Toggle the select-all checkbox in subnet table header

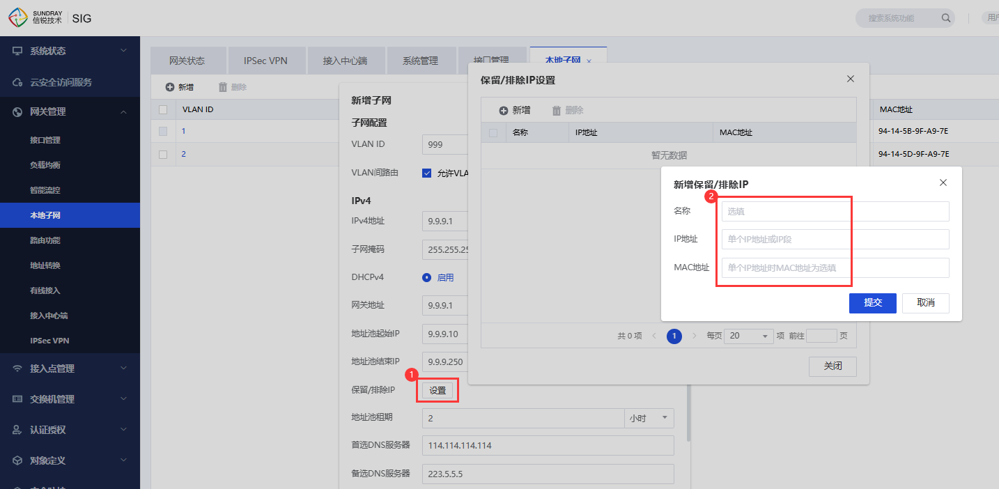[x=163, y=109]
